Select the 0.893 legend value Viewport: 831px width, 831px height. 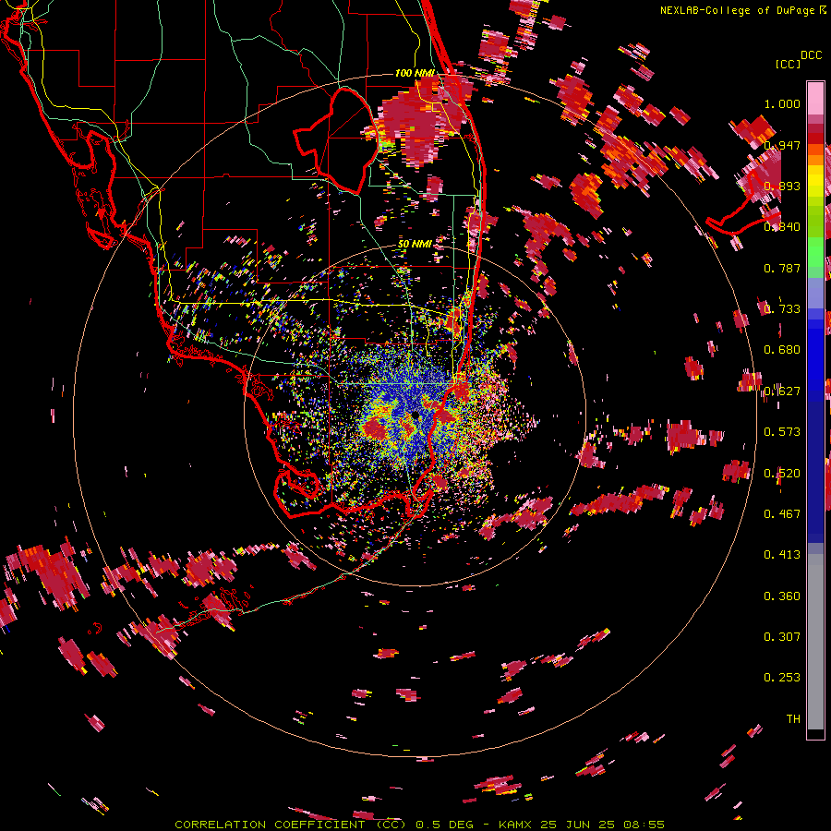point(782,186)
